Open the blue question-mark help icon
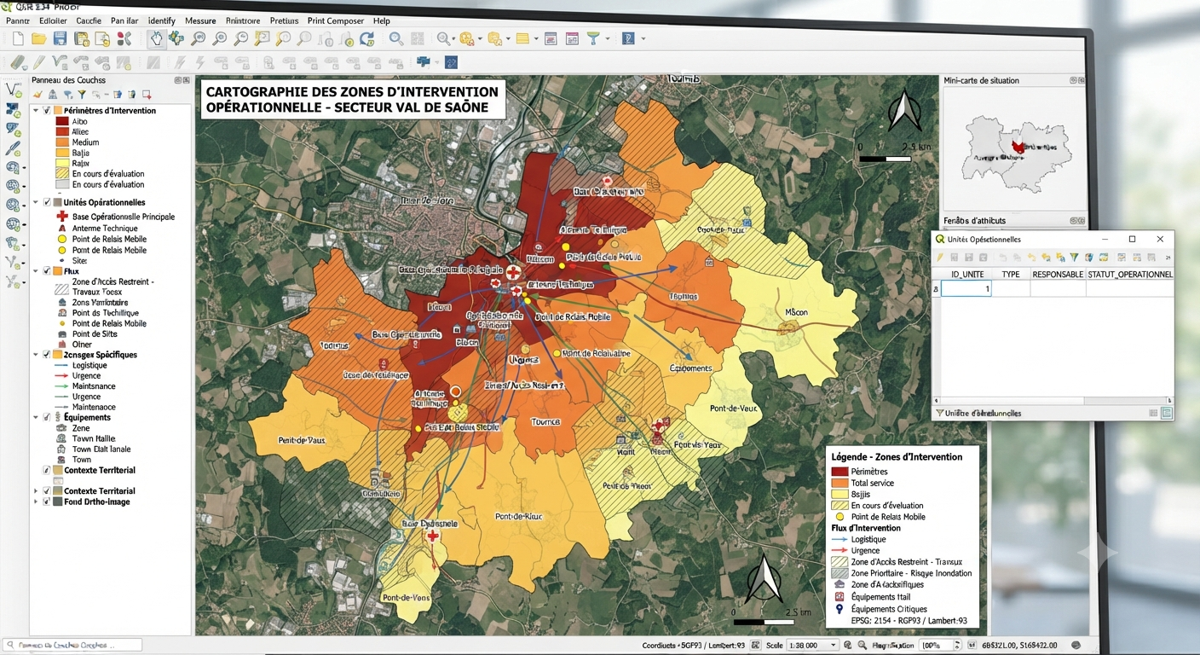 628,38
